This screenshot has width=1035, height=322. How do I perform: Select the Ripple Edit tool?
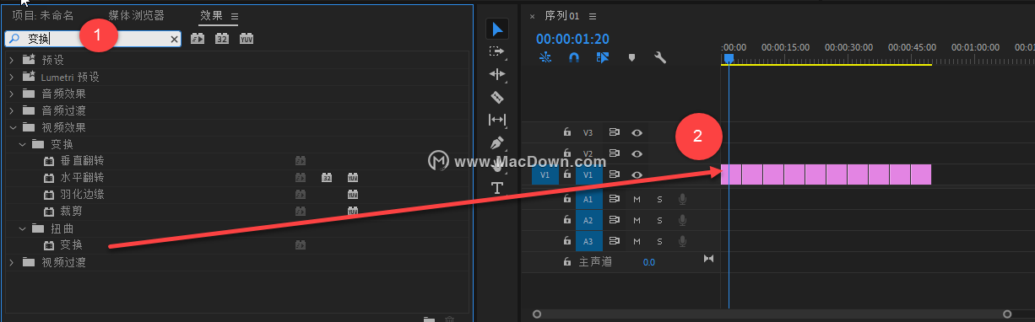tap(497, 74)
